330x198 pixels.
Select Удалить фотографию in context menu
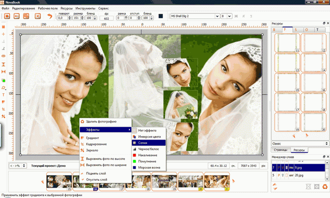[106, 121]
